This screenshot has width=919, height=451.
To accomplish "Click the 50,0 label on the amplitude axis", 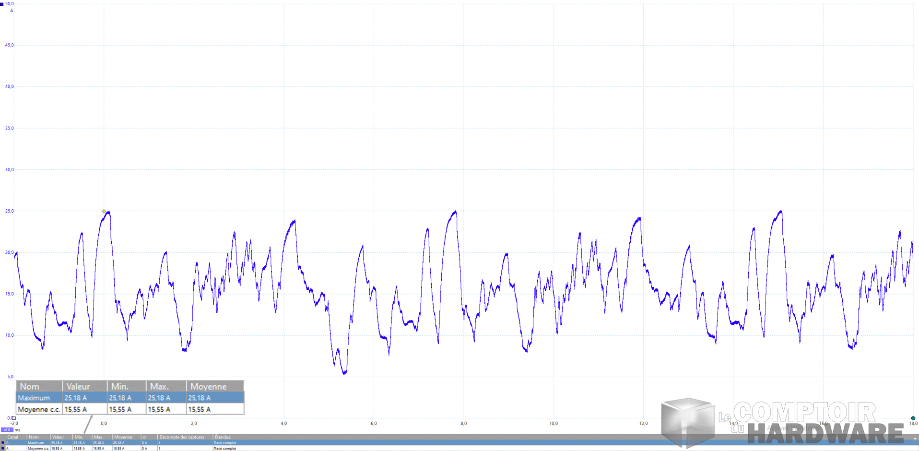I will (10, 4).
